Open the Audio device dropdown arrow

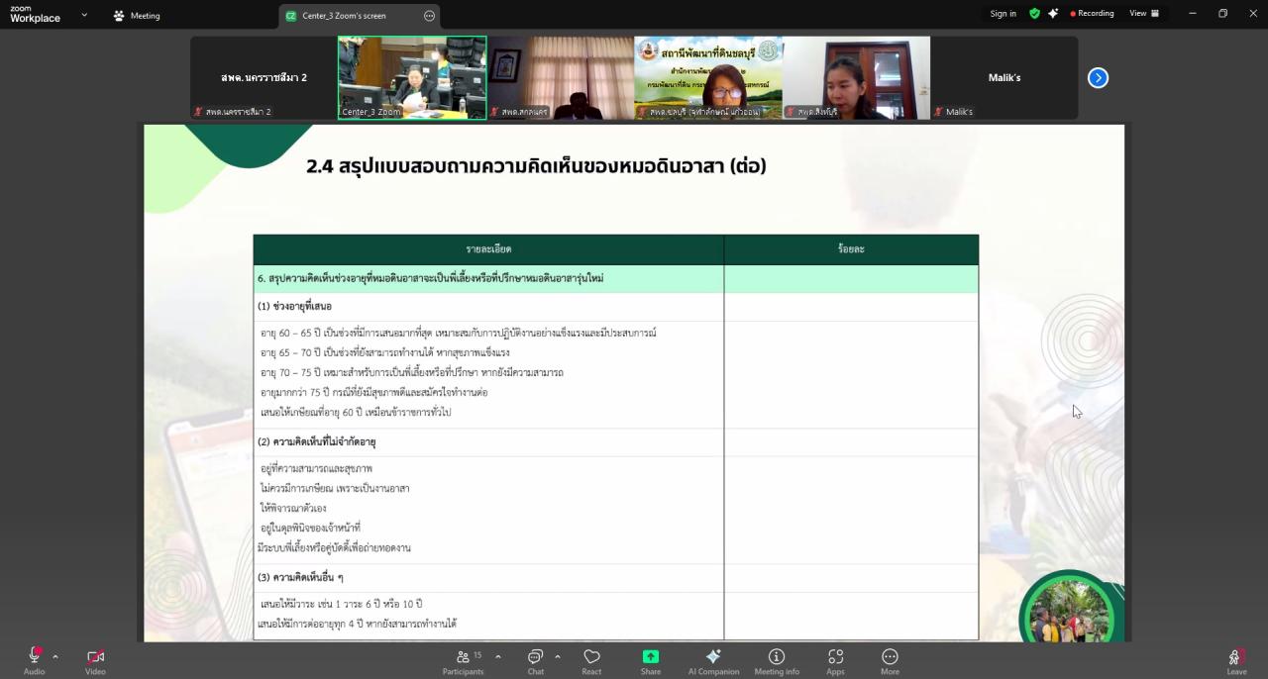54,655
